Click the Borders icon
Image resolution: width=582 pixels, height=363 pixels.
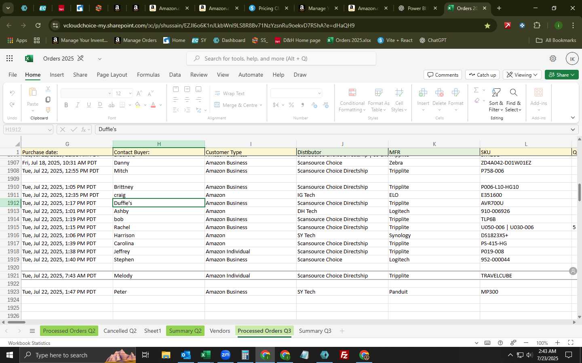pyautogui.click(x=122, y=105)
